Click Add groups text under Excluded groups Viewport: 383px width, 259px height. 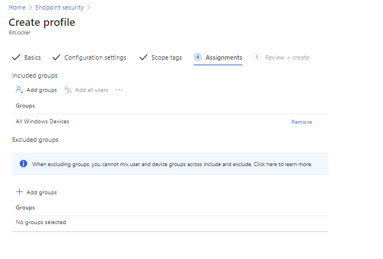coord(41,192)
